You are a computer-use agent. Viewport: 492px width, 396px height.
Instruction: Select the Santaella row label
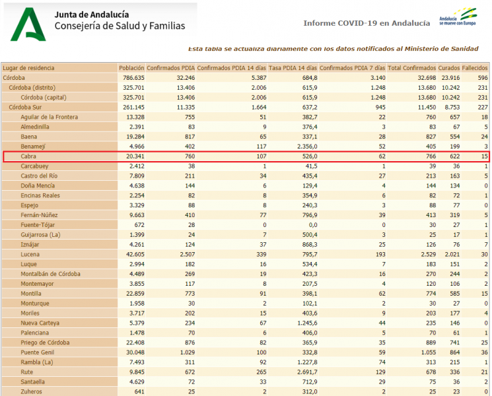pyautogui.click(x=32, y=382)
